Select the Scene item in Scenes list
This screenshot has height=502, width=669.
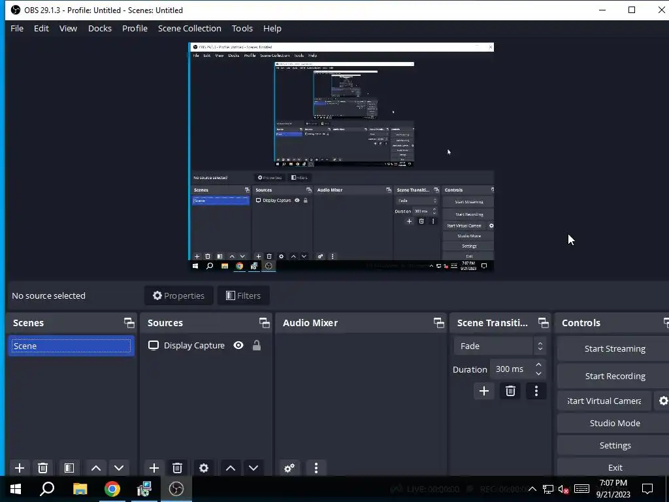tap(71, 346)
